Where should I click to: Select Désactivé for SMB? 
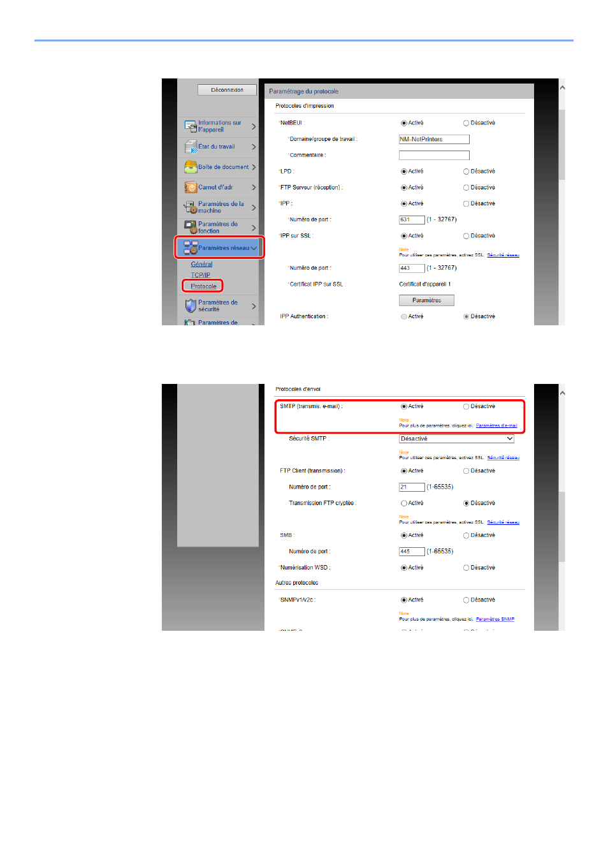(x=467, y=535)
